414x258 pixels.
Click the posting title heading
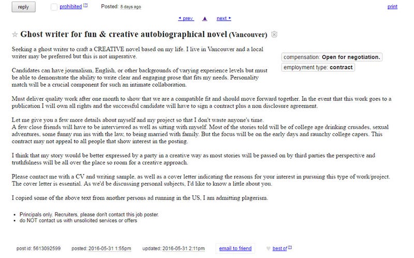(144, 34)
